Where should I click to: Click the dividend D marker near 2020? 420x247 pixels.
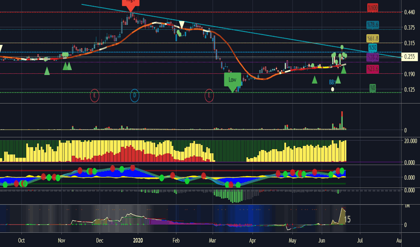point(134,95)
